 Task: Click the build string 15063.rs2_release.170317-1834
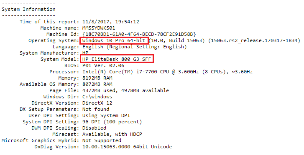[x=254, y=40]
